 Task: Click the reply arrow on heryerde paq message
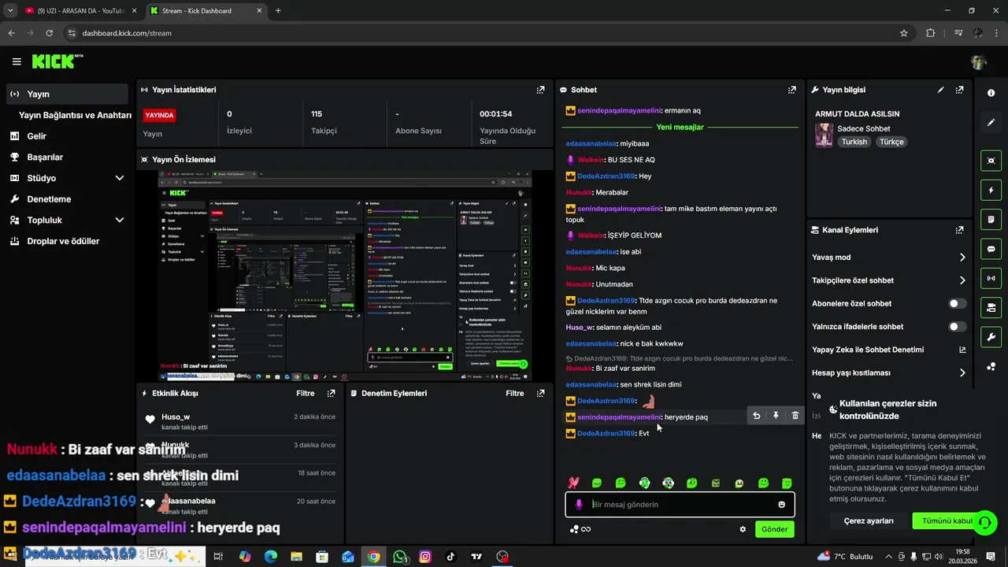coord(757,416)
